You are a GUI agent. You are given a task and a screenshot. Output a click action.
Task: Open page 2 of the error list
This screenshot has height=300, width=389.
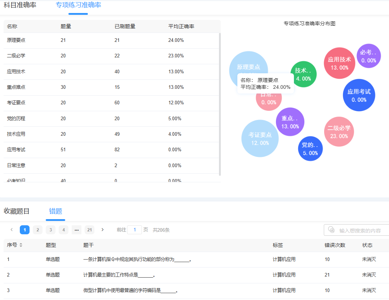click(37, 230)
